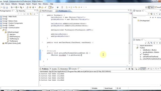Switch to the Hierarchy view tab
Viewport: 161px width, 91px height.
(x=21, y=11)
